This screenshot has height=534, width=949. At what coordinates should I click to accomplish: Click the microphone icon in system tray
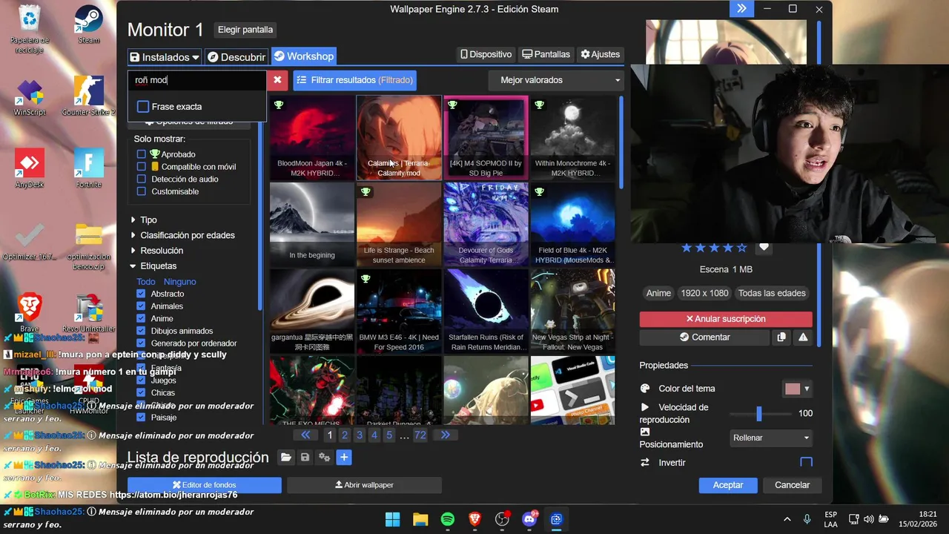[x=807, y=519]
